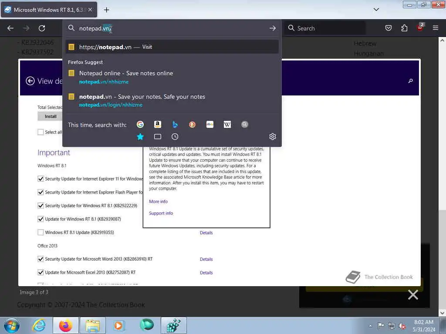
Task: Search this time with eBay
Action: pos(209,124)
